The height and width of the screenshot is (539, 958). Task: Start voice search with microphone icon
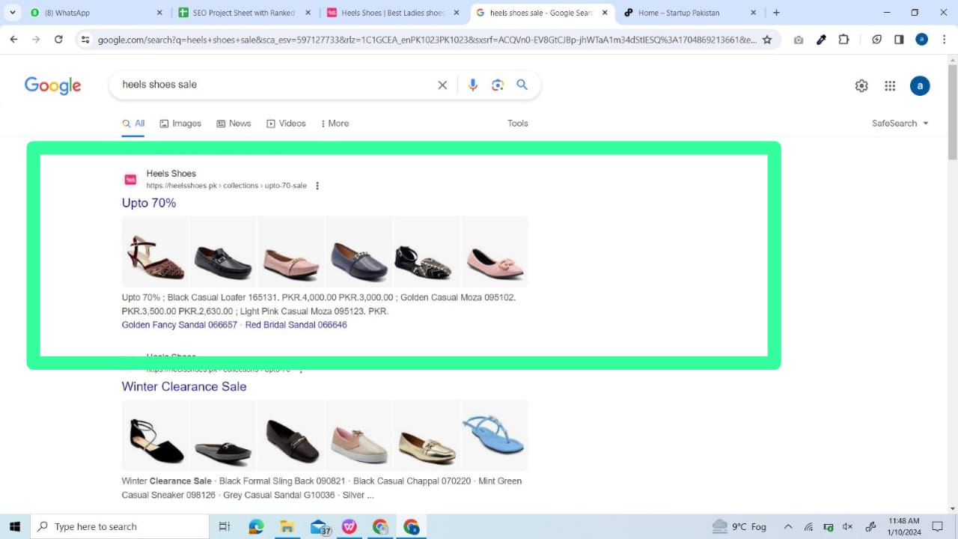click(472, 85)
